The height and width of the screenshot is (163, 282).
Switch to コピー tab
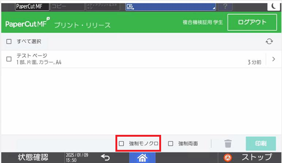tap(67, 7)
